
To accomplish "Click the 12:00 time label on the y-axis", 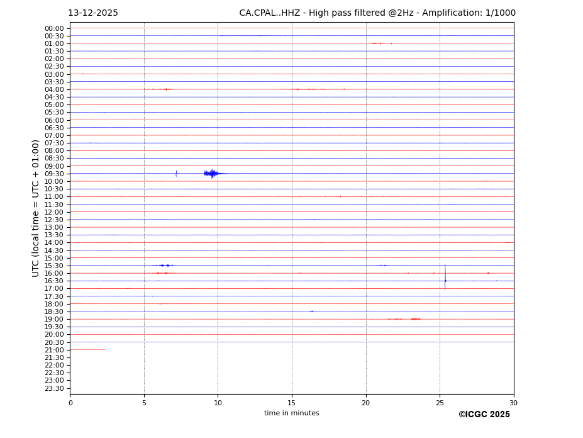I will tap(54, 212).
